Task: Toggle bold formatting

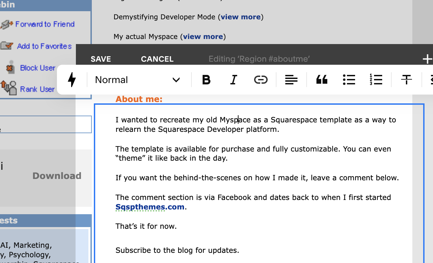Action: 206,80
